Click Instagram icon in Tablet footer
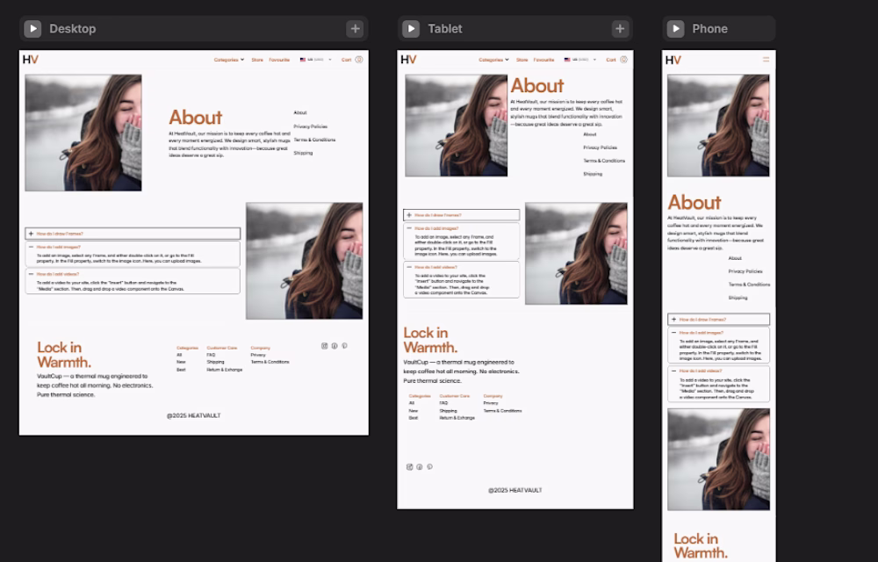 (409, 467)
